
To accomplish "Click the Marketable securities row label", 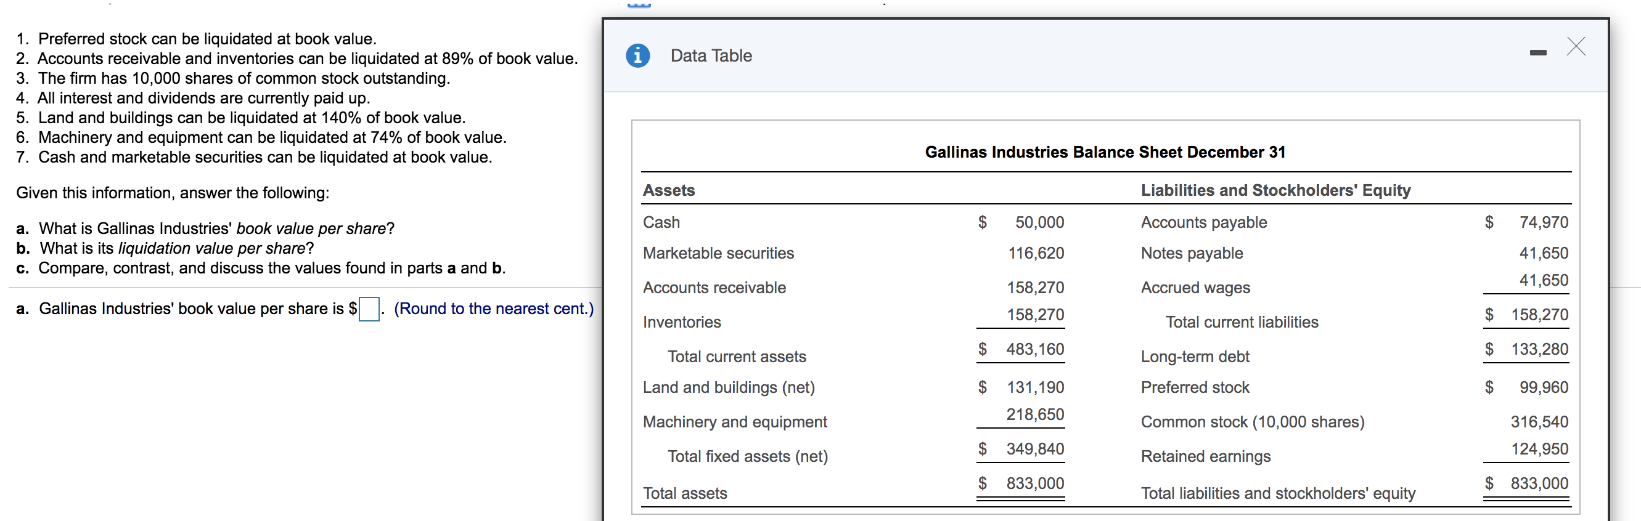I will coord(718,253).
